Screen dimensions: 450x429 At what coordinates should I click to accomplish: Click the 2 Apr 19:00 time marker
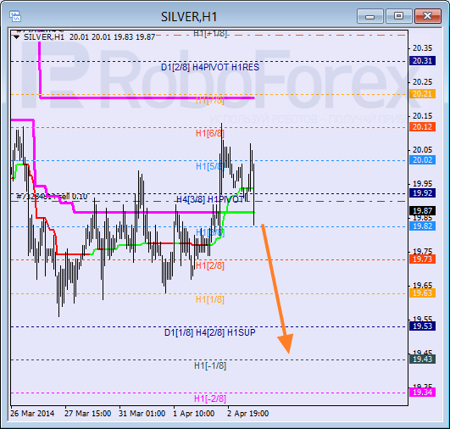click(x=248, y=414)
